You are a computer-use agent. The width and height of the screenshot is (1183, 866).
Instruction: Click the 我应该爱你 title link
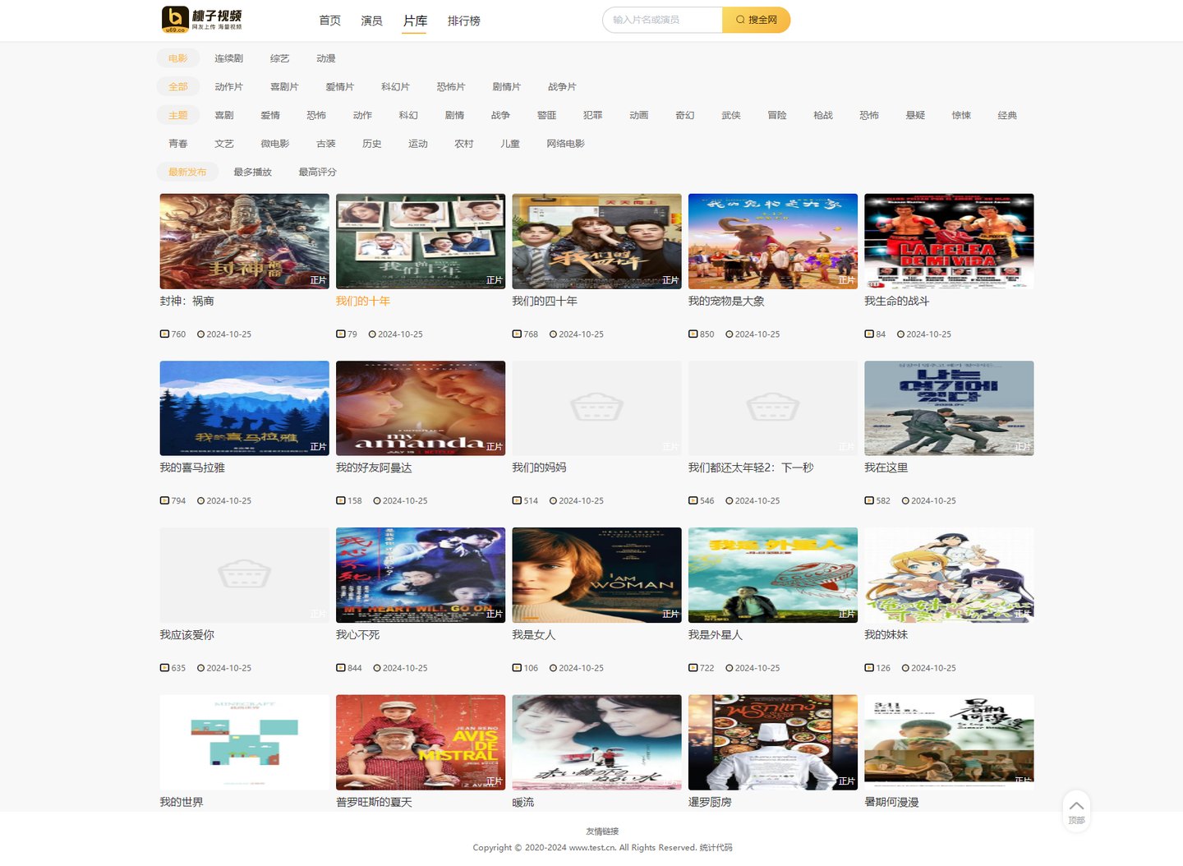(187, 635)
